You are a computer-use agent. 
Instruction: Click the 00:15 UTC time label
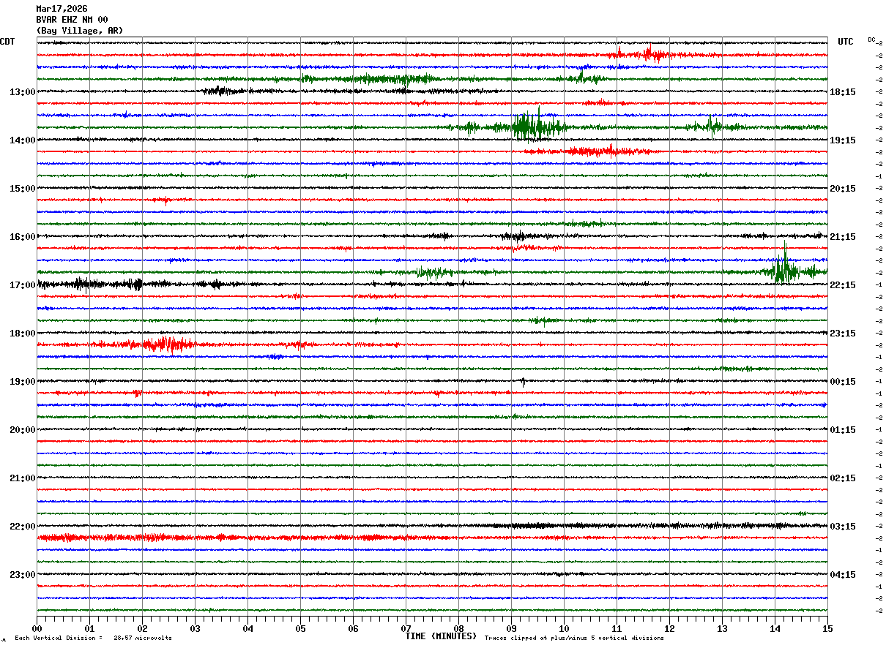pos(842,382)
